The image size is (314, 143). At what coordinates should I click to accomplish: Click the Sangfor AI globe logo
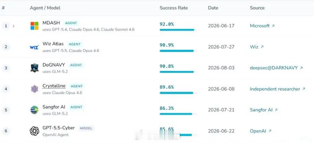pyautogui.click(x=34, y=110)
